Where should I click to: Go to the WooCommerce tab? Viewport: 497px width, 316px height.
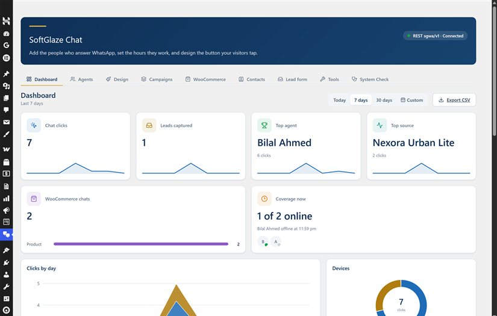coord(205,79)
